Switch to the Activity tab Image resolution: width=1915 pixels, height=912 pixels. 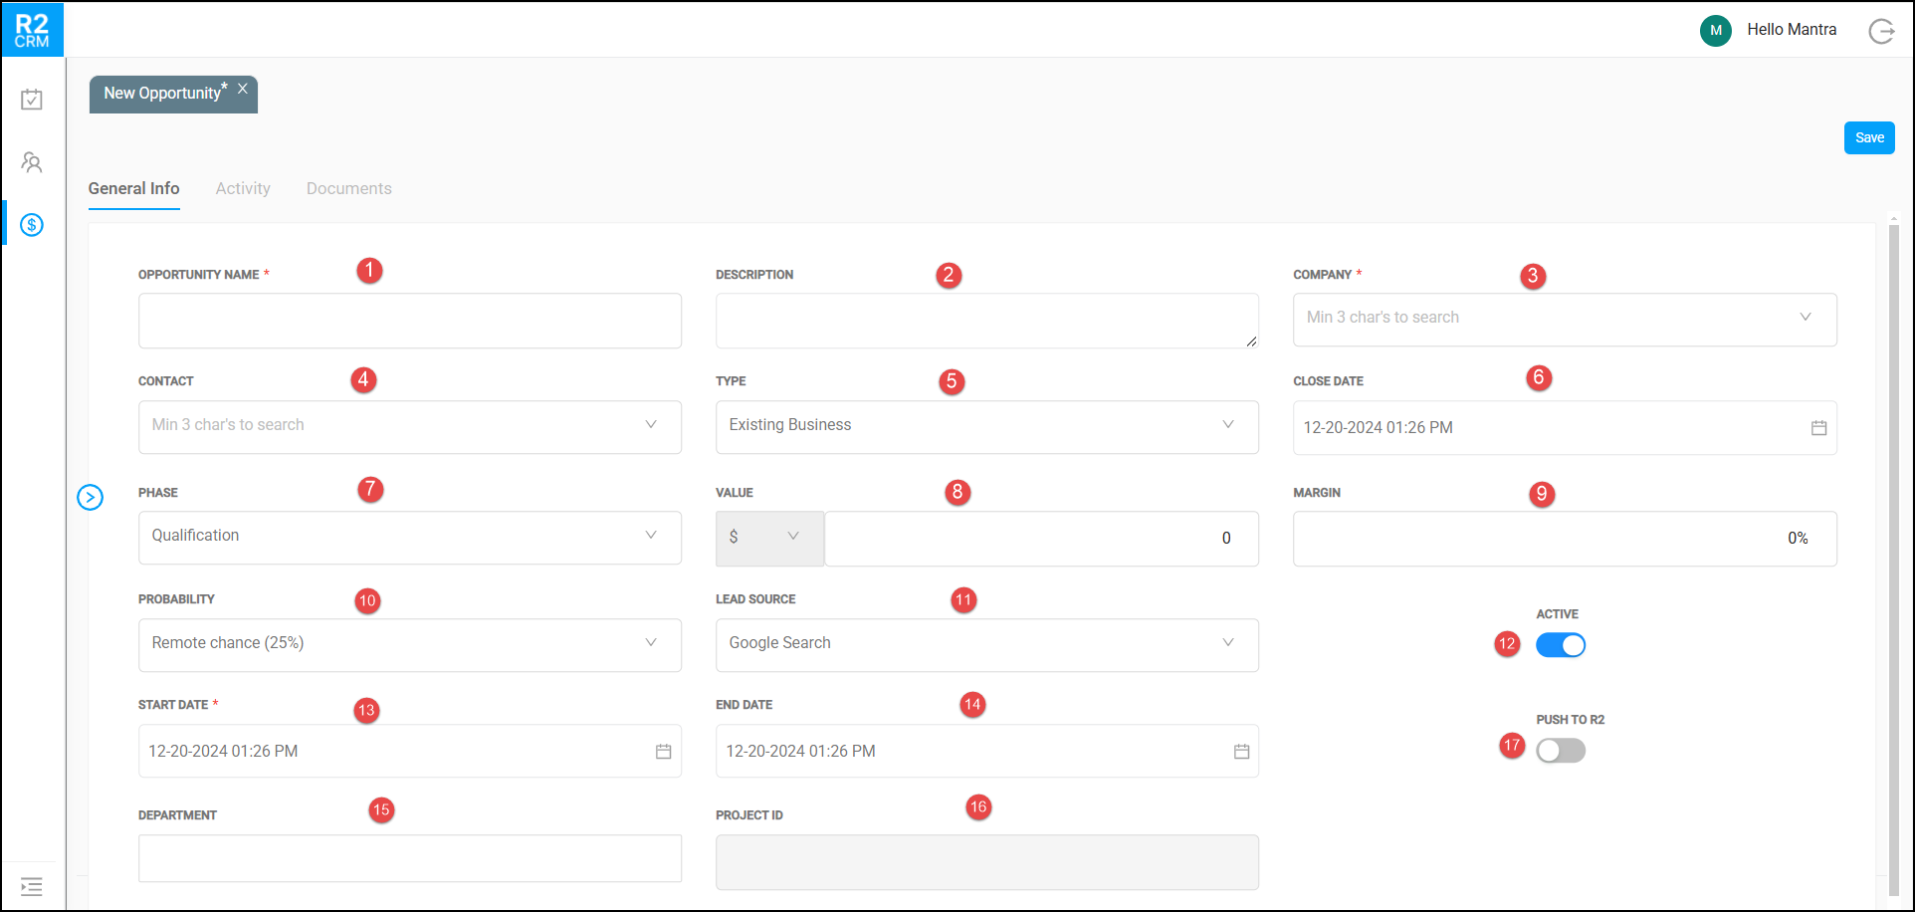tap(243, 188)
